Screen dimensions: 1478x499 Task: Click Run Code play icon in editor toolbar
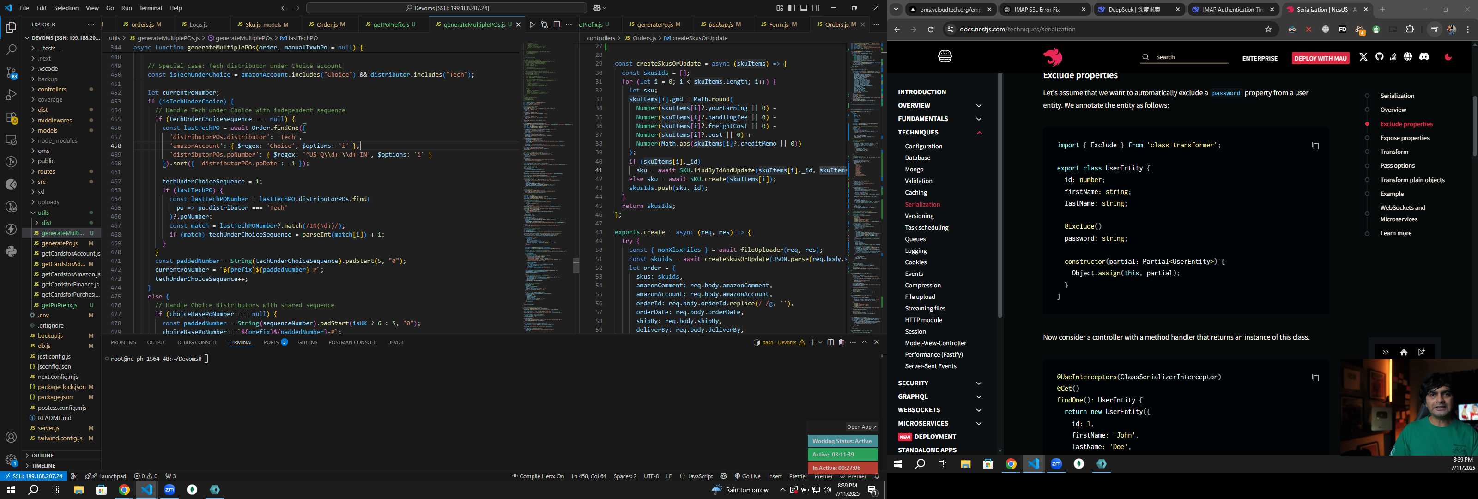coord(532,24)
